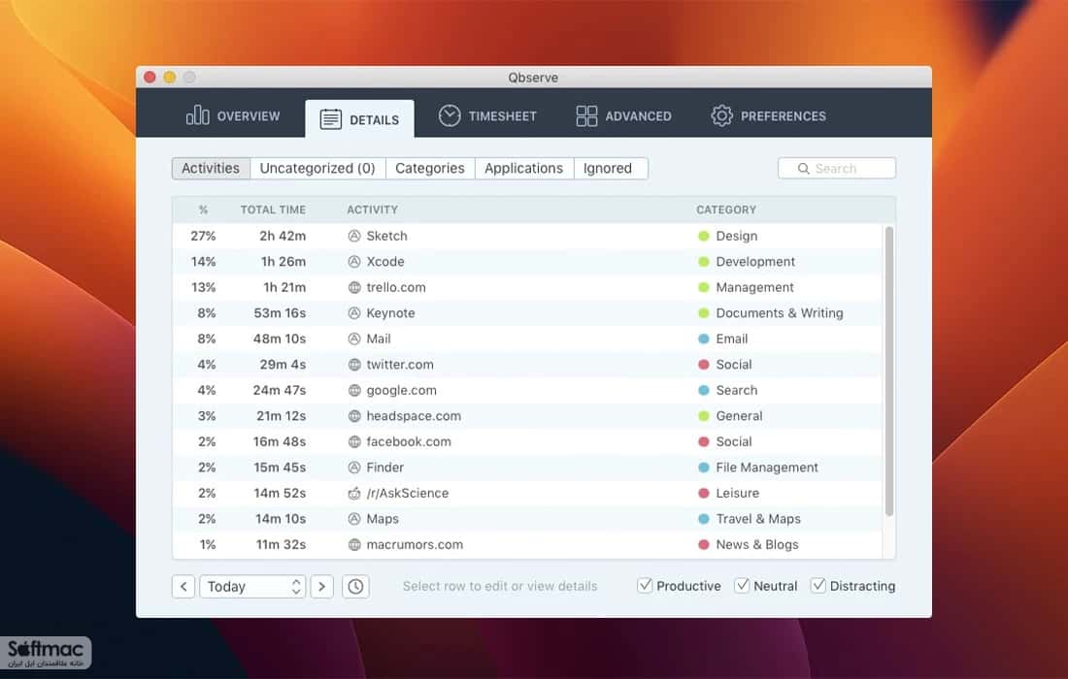Screen dimensions: 1068x679
Task: Click the 14m 52s total time
Action: click(x=280, y=494)
